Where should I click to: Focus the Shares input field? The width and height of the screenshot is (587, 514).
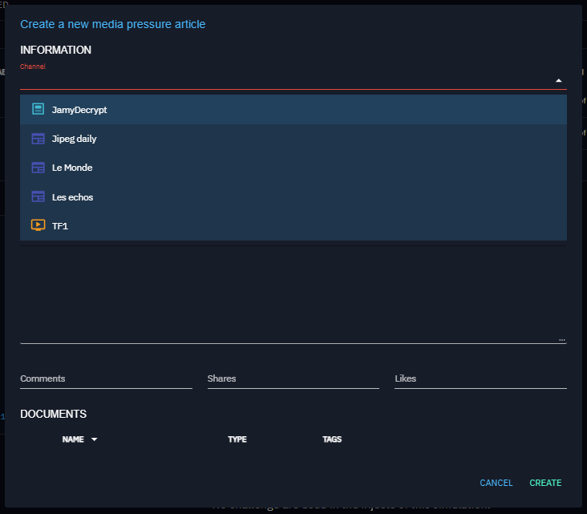tap(293, 378)
